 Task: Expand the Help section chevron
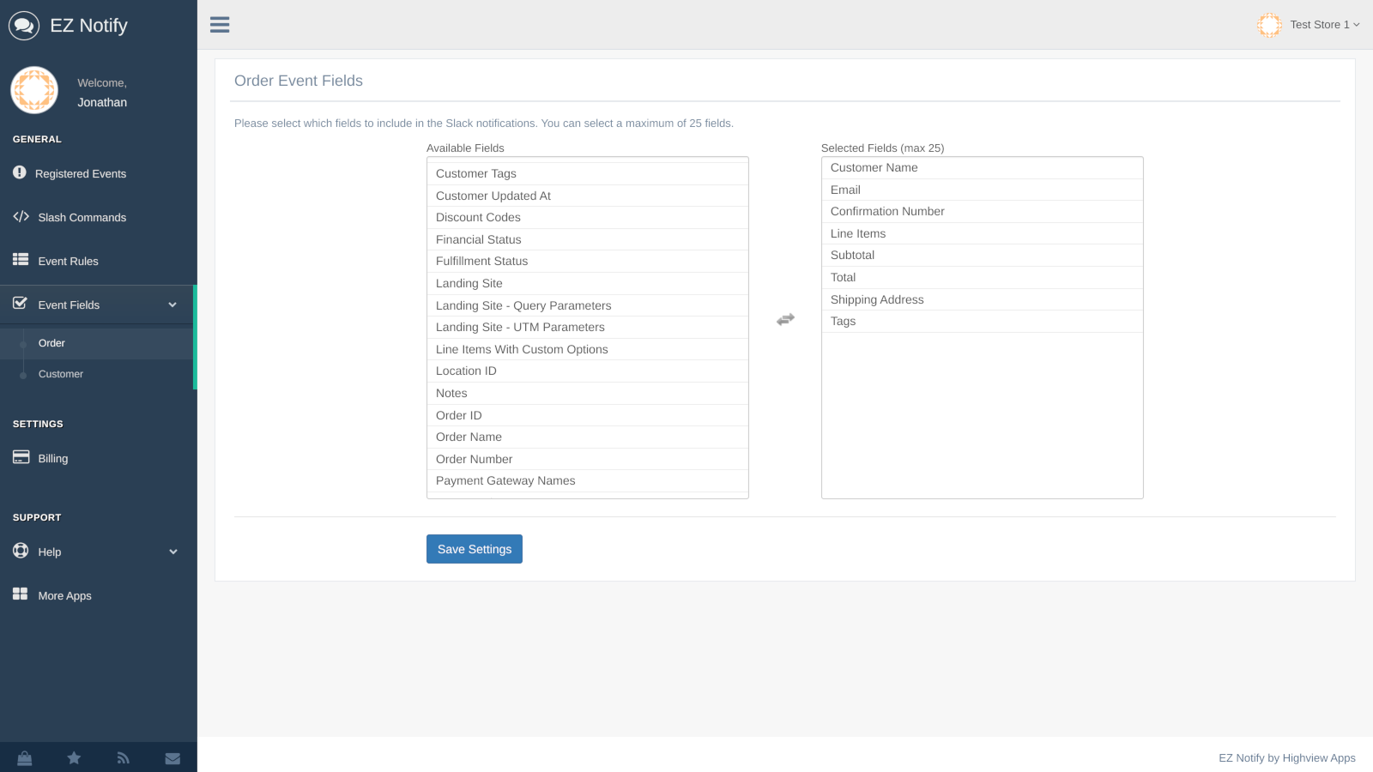tap(173, 552)
